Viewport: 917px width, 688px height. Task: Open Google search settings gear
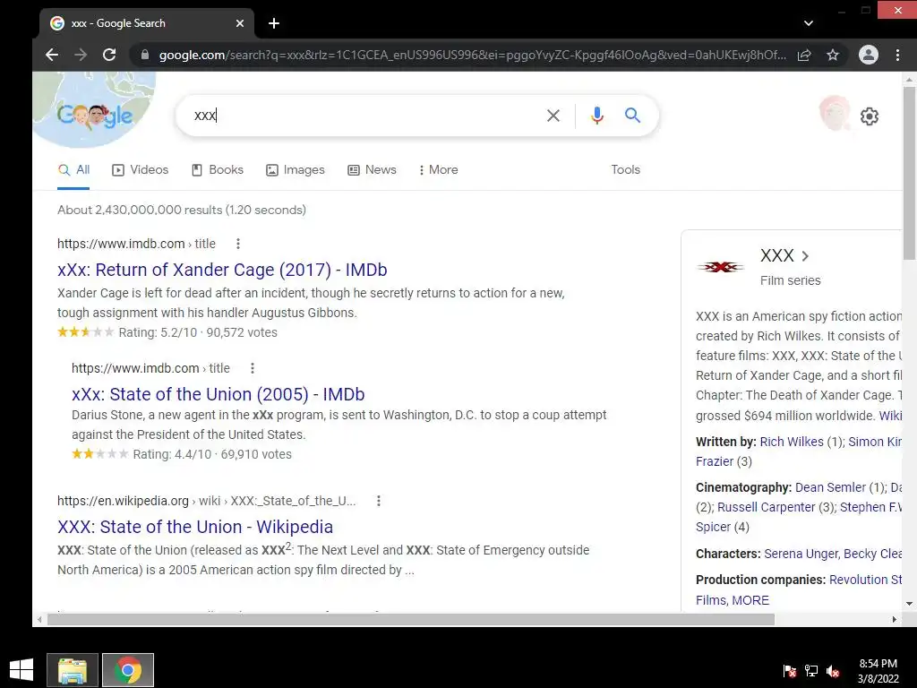click(x=870, y=116)
